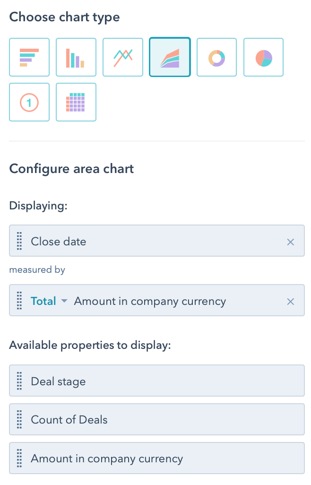The image size is (311, 485).
Task: Remove Amount in company currency measure
Action: tap(291, 301)
